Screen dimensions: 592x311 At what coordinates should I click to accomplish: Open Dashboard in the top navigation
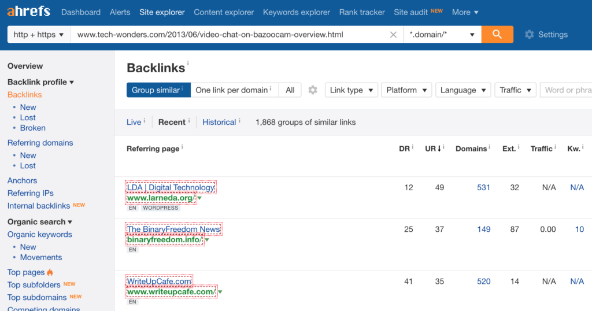(x=81, y=12)
